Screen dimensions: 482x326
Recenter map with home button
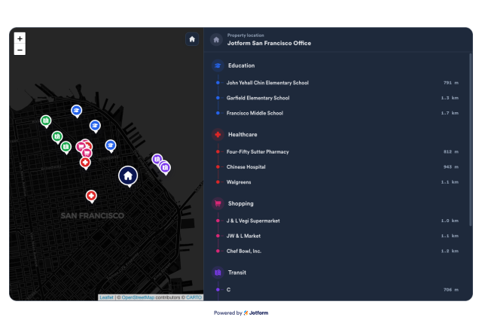tap(192, 39)
